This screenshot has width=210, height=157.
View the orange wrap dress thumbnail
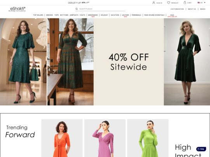coord(62,138)
